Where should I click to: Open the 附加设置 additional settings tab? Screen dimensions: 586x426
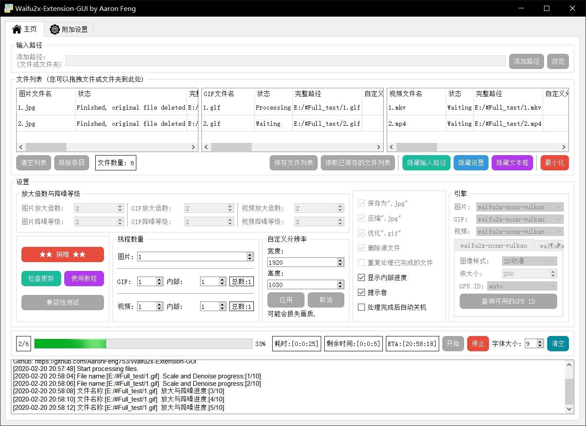69,30
